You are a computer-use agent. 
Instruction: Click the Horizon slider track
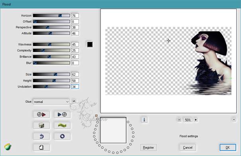(51, 15)
